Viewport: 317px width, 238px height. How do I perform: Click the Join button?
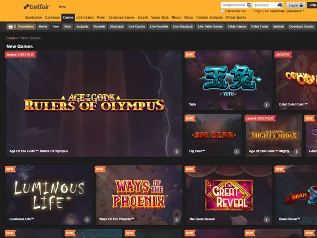[x=312, y=5]
